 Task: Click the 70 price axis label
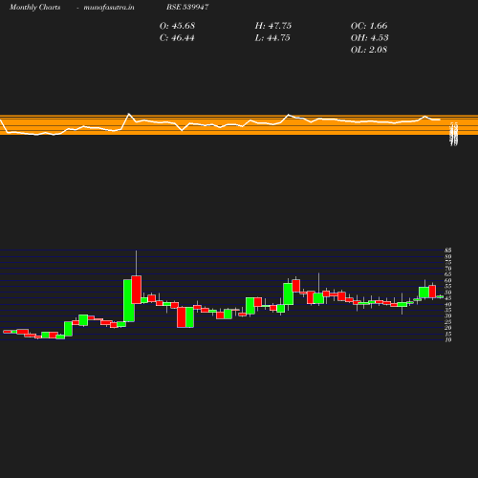(x=448, y=269)
